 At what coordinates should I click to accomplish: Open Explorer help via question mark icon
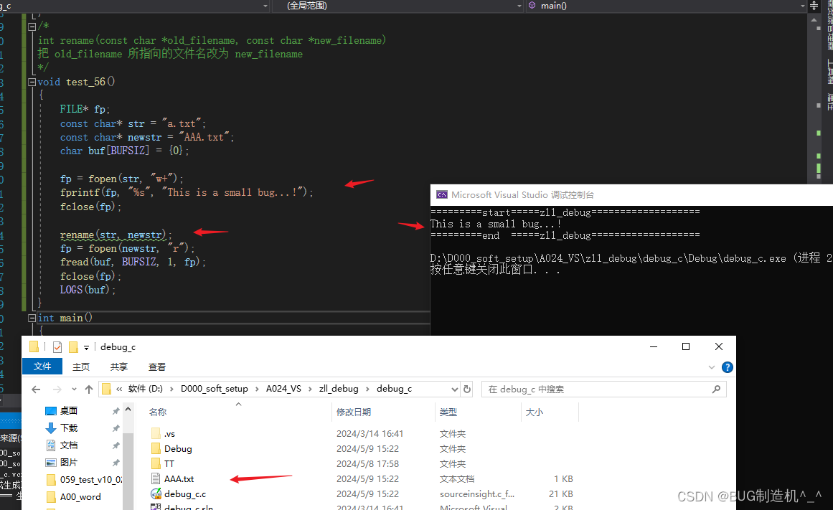[x=728, y=367]
